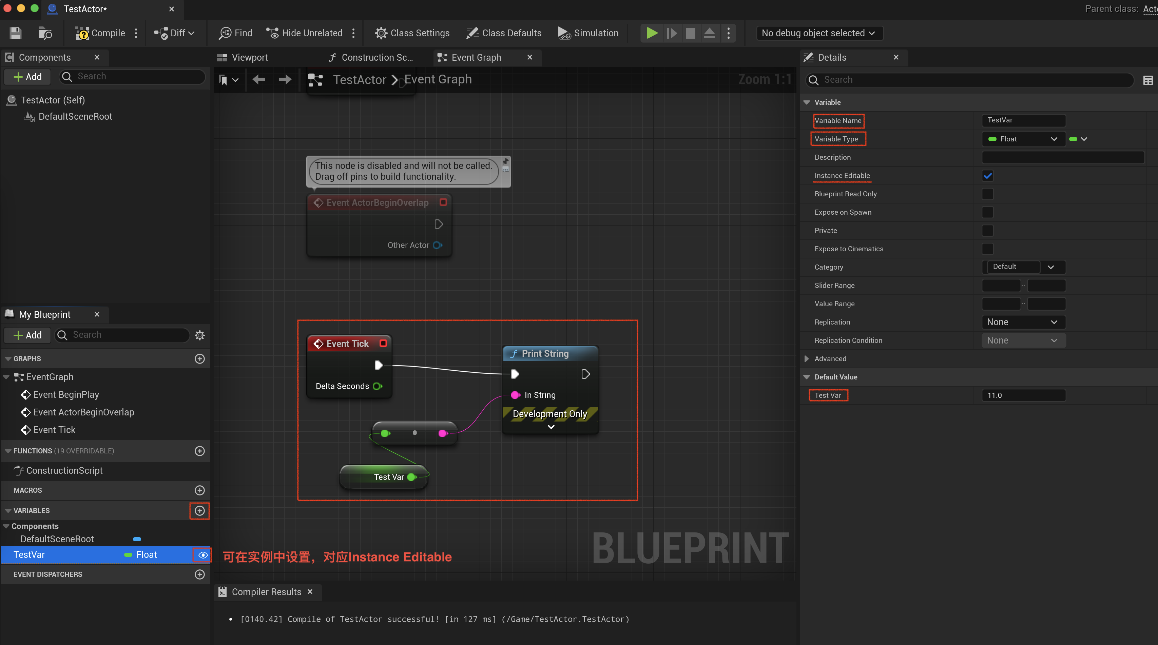Add a new graph with plus icon
The width and height of the screenshot is (1158, 645).
[200, 359]
